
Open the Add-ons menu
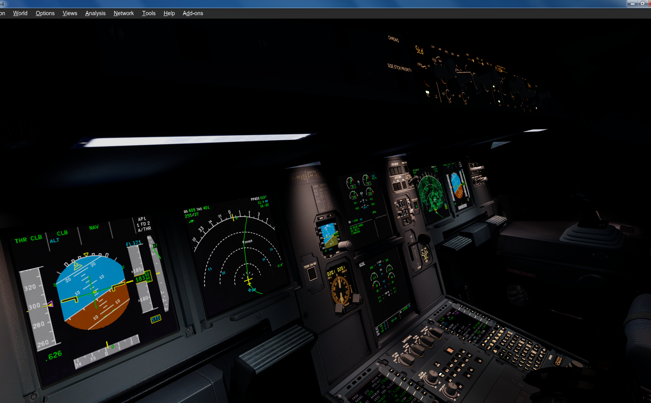(x=193, y=13)
